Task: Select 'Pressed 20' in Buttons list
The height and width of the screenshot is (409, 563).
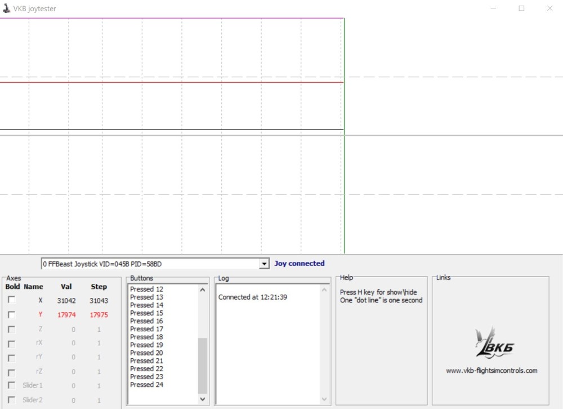Action: tap(146, 353)
